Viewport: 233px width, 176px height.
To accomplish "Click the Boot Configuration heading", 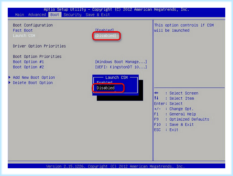I will click(x=33, y=25).
